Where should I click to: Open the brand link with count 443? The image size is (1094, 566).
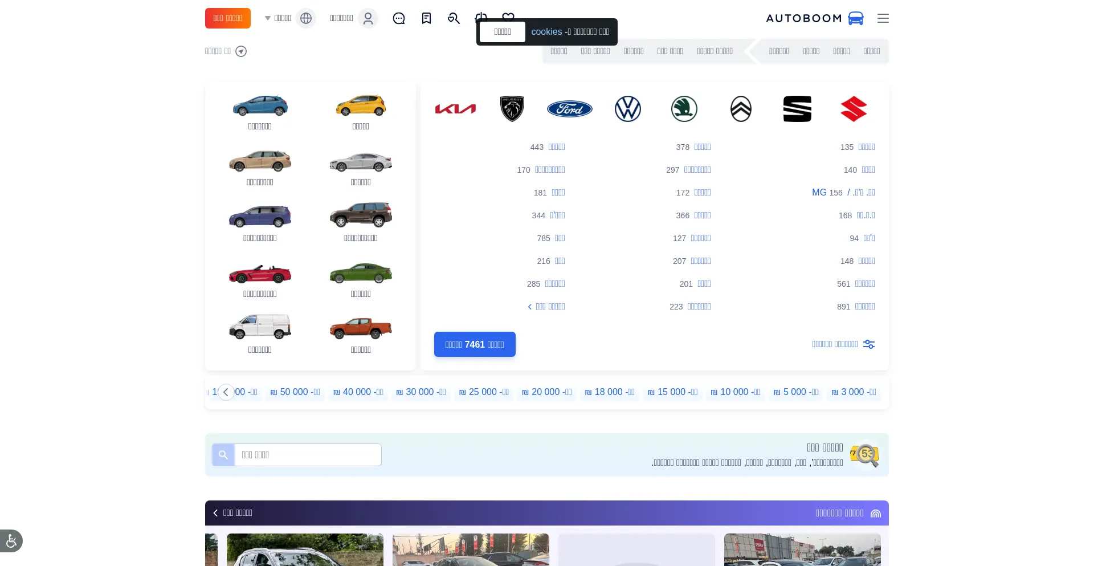557,147
